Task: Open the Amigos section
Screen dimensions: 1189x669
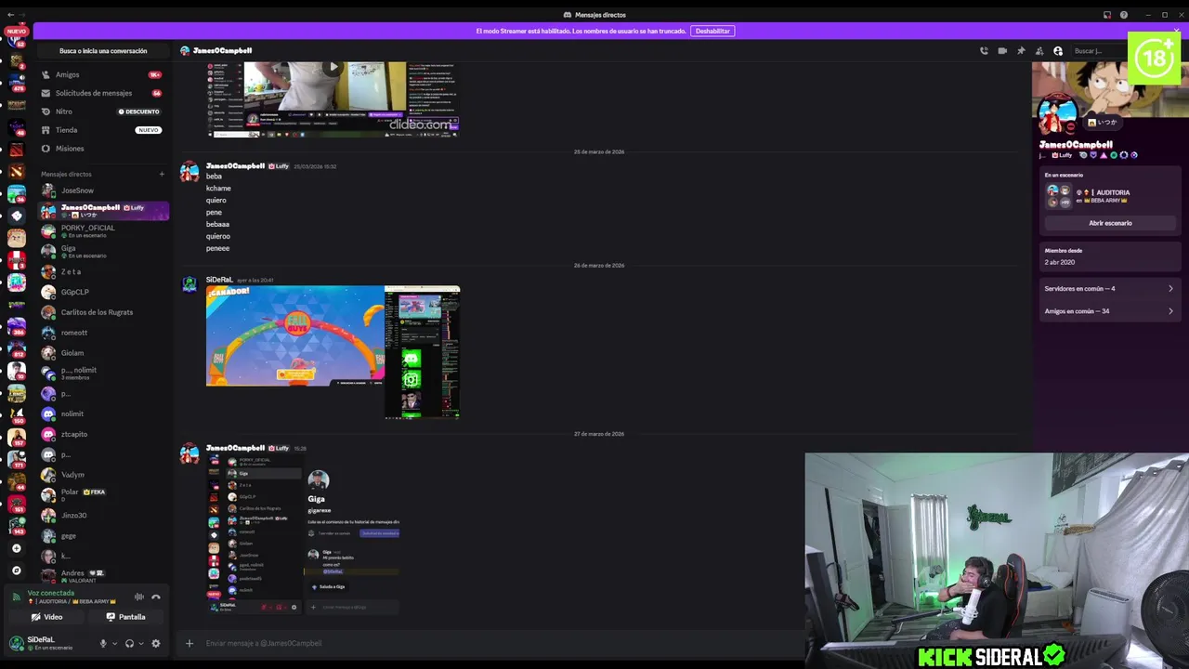Action: (102, 74)
